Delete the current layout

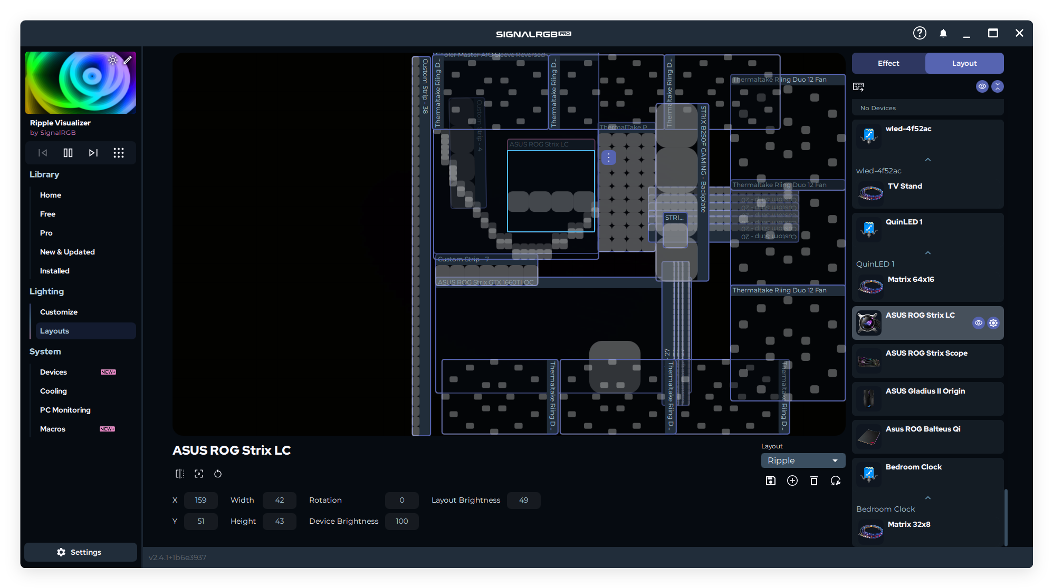(x=814, y=481)
